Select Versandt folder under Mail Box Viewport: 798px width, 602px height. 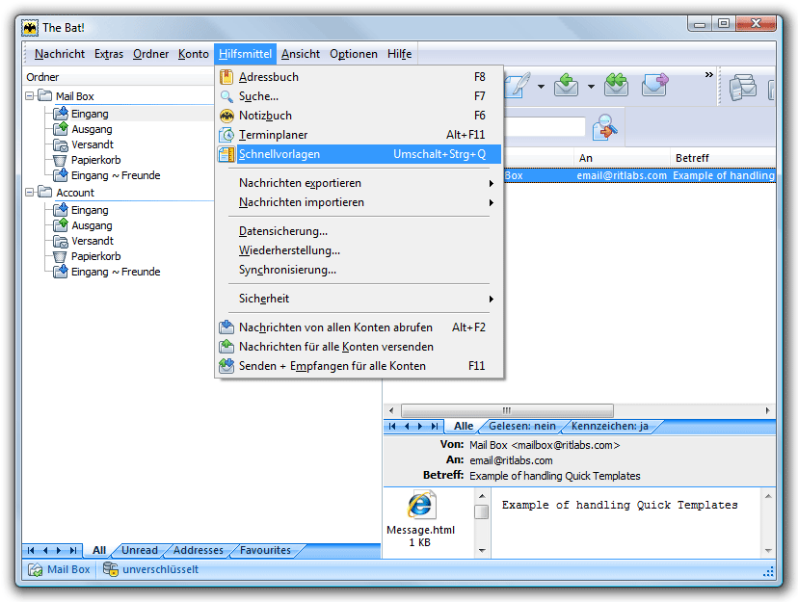click(93, 144)
